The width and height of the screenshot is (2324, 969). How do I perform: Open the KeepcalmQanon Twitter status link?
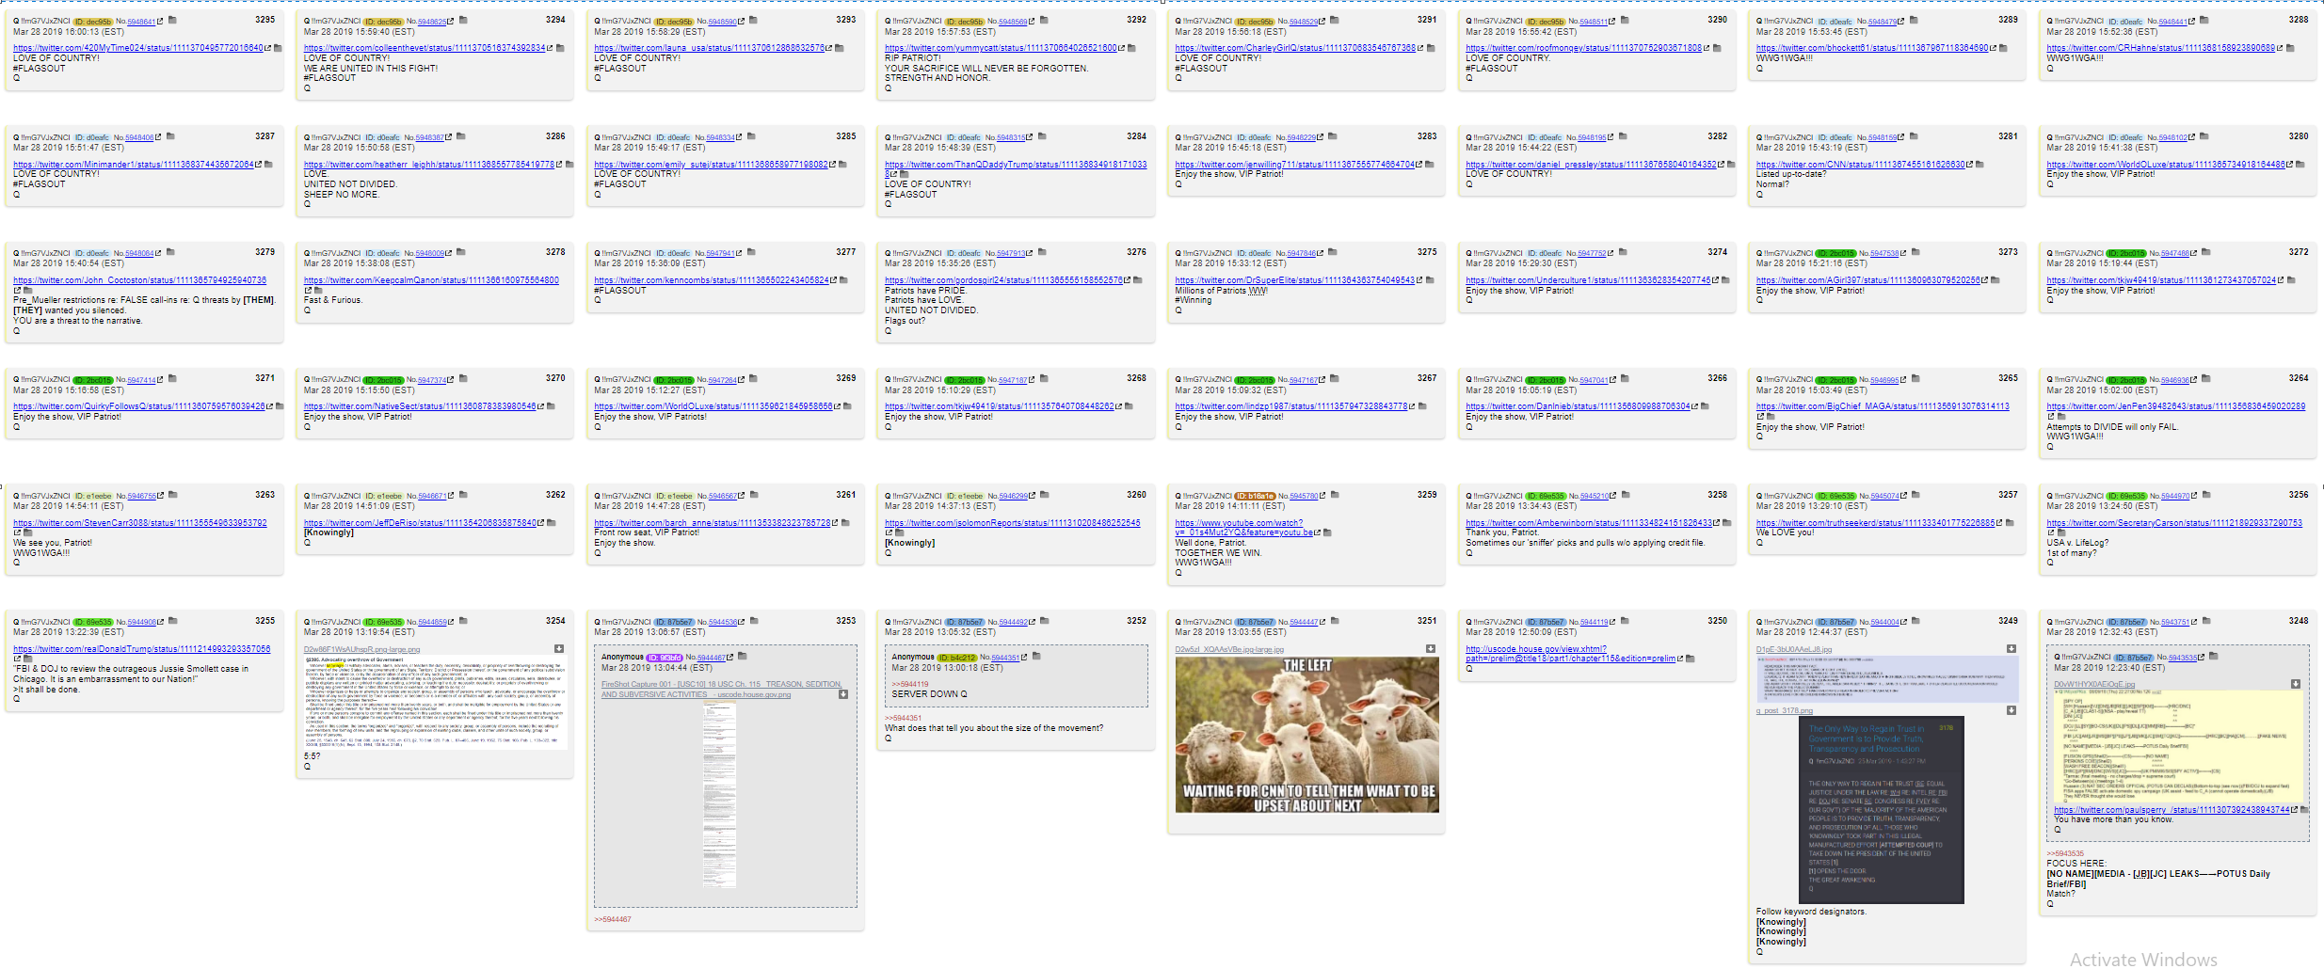coord(431,280)
